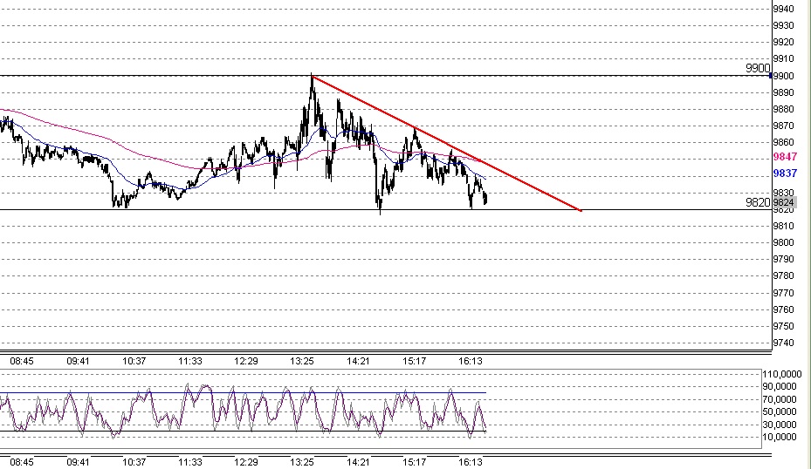Image resolution: width=811 pixels, height=469 pixels.
Task: Click the 30,0000 oscillator scale label
Action: click(x=780, y=425)
